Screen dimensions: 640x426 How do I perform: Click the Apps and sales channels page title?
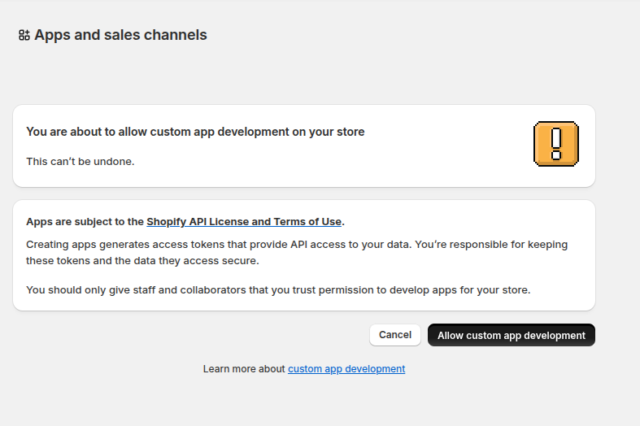click(120, 35)
